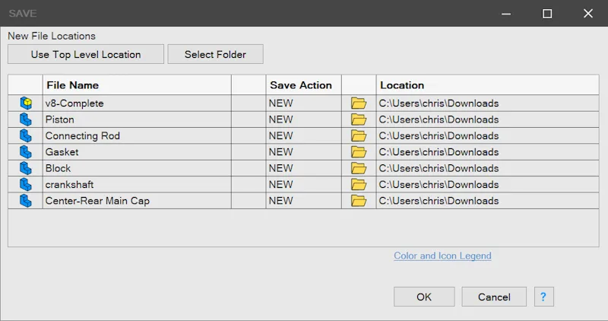608x321 pixels.
Task: Select the Block file name cell
Action: [137, 168]
